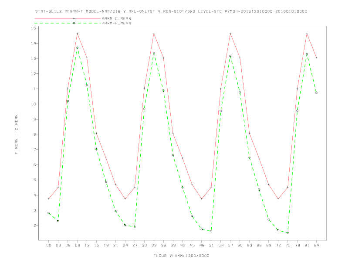Click the PARM=F_MEAN legend label
This screenshot has height=267, width=345.
(x=116, y=23)
